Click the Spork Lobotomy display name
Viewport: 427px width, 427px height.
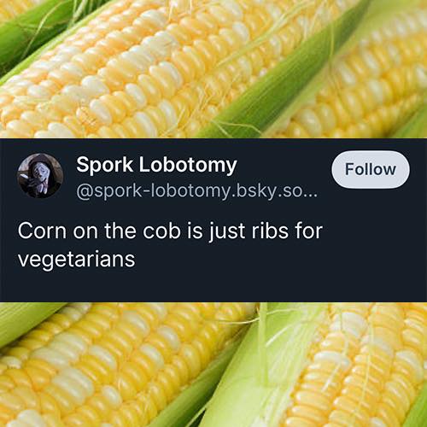coord(156,165)
